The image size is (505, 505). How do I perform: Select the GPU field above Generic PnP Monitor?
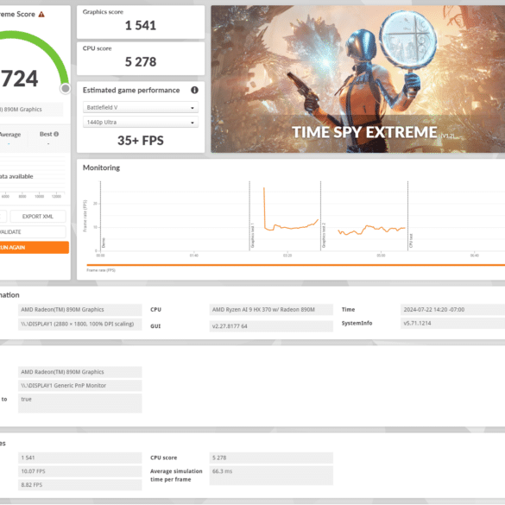[80, 372]
